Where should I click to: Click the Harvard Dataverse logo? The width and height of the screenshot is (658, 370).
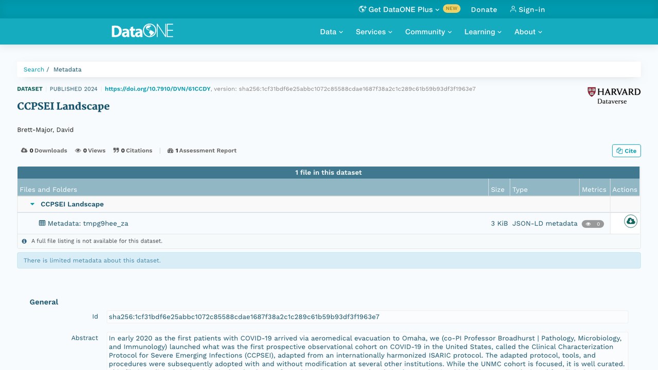point(614,96)
